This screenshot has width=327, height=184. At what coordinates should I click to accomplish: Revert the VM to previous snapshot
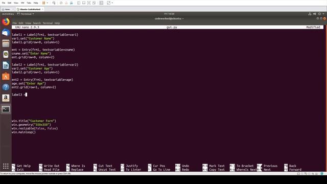click(x=66, y=3)
